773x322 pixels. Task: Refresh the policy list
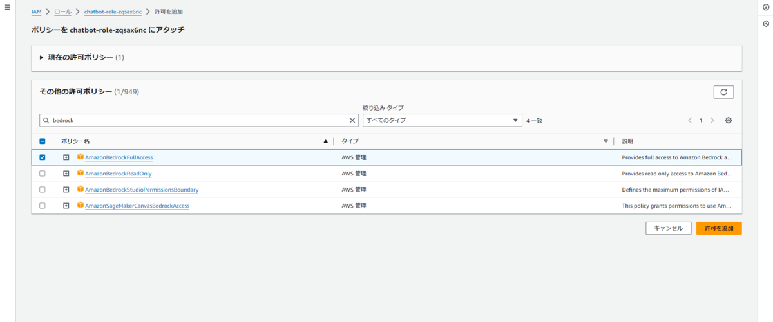(723, 92)
